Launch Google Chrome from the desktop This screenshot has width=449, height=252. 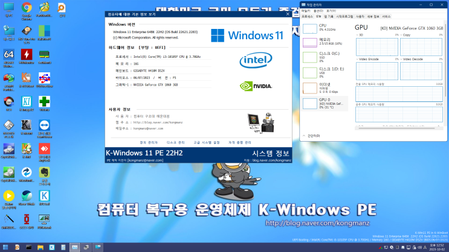27,11
